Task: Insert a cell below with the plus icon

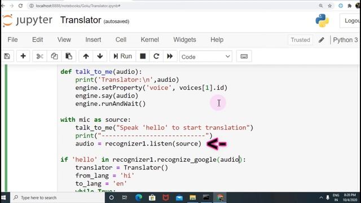Action: [23, 56]
